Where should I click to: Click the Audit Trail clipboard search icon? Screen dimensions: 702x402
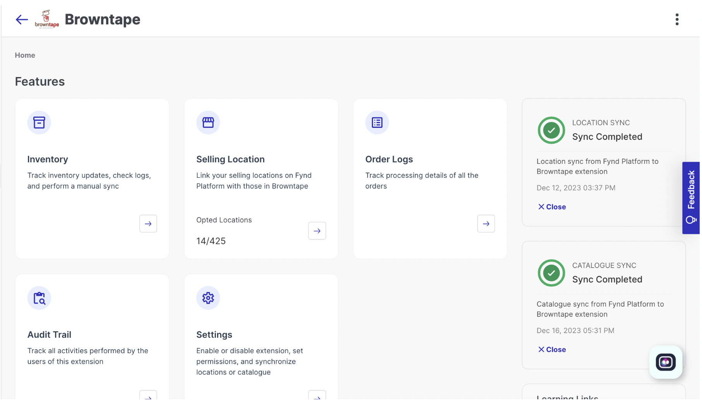click(x=39, y=299)
